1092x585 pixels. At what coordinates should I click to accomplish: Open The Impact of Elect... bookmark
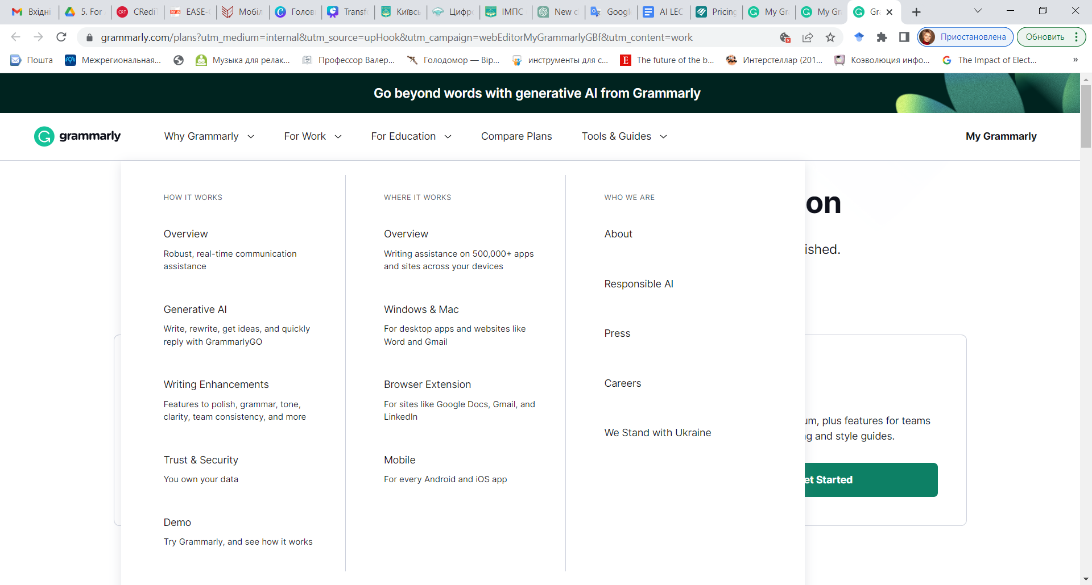coord(990,60)
